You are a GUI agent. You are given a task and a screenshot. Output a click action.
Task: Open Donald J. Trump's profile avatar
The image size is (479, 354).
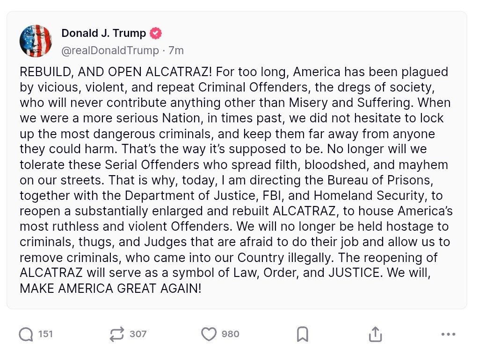[36, 41]
